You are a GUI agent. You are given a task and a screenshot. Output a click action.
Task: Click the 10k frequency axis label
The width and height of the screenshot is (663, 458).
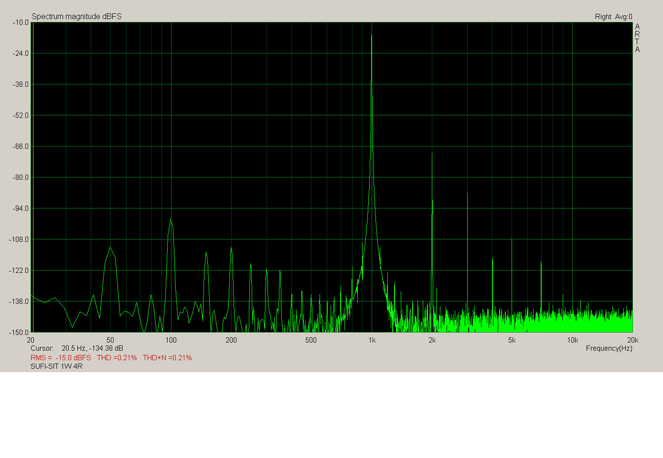(573, 340)
